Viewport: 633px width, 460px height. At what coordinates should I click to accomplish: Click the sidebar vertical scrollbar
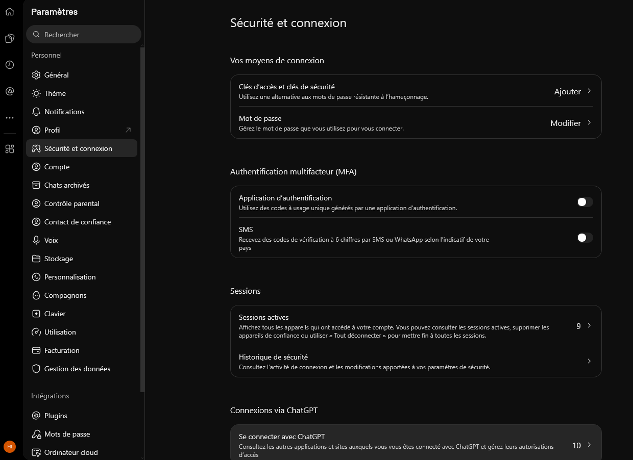click(x=142, y=219)
